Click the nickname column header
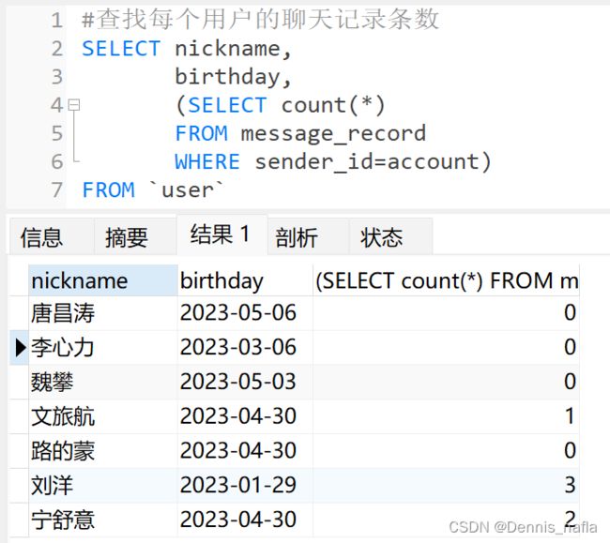This screenshot has width=610, height=543. (103, 280)
